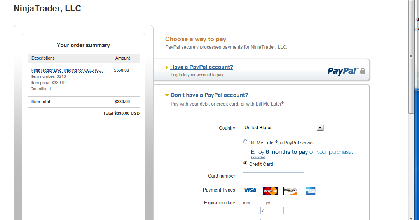Open the Country dropdown list

coord(320,128)
